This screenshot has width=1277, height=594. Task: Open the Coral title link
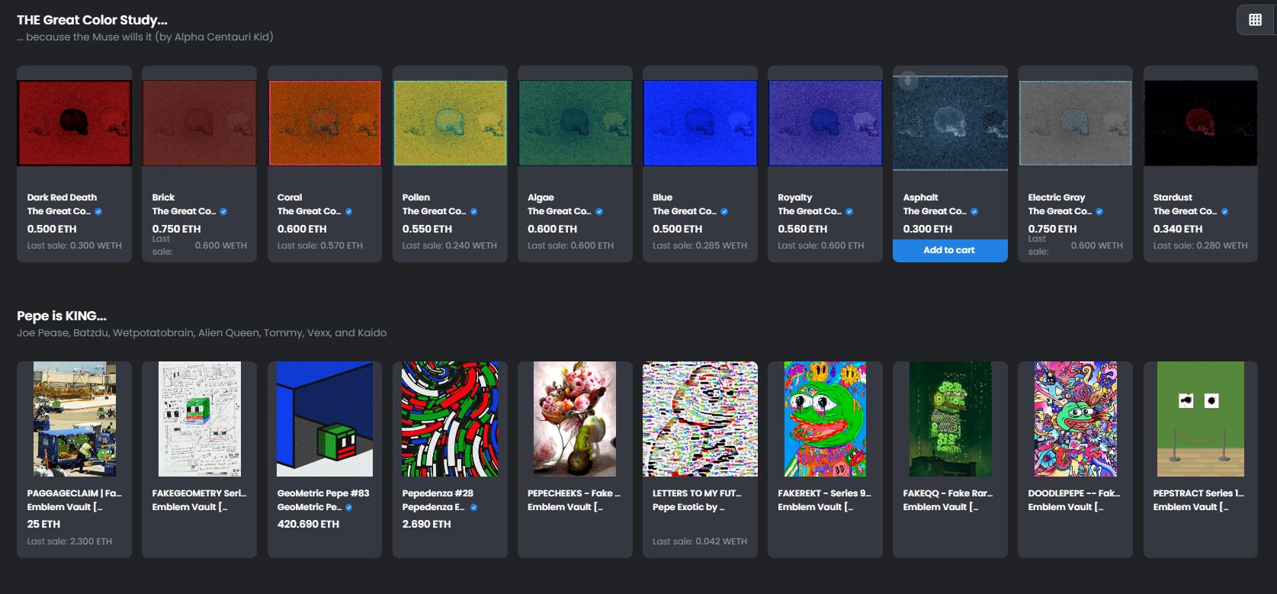(x=290, y=197)
